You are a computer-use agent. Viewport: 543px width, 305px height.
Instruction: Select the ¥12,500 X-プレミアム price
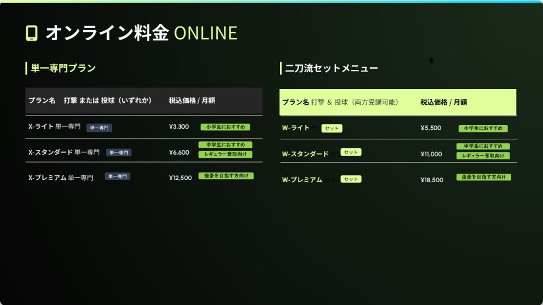coord(180,178)
